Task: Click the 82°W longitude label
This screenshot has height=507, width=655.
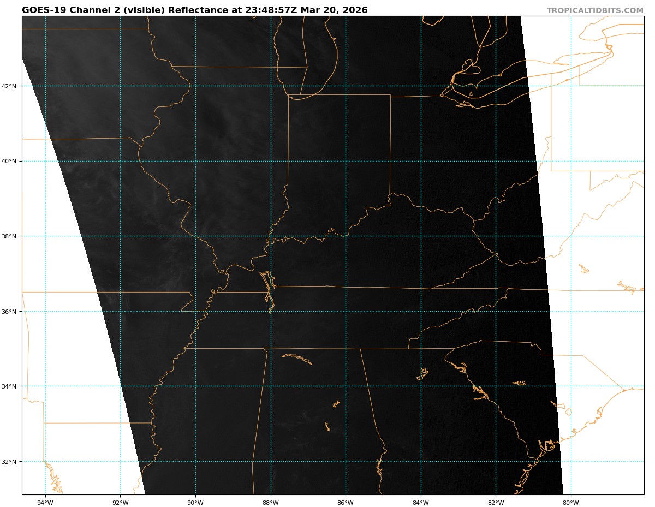Action: 496,503
